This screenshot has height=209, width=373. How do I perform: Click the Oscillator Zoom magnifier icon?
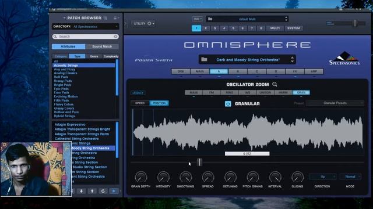tap(275, 84)
